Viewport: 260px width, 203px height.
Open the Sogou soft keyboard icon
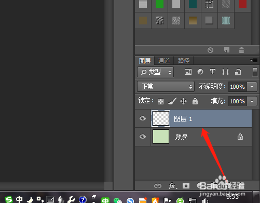[50, 200]
